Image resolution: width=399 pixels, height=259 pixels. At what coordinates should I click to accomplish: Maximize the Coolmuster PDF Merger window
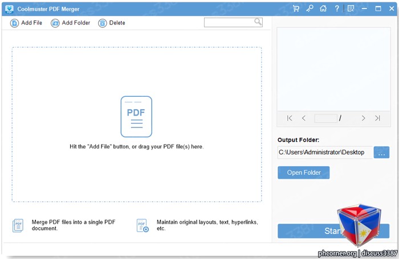tap(378, 9)
